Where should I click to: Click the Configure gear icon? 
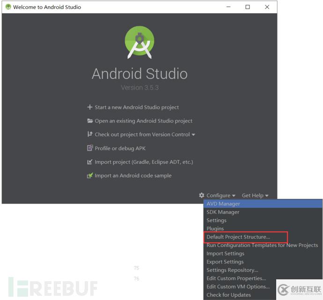(202, 195)
